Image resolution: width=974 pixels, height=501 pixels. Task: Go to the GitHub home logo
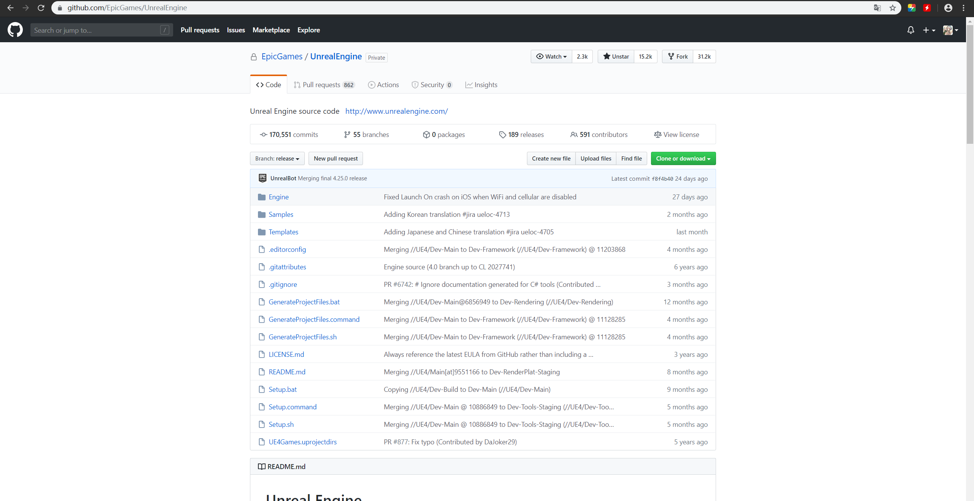[x=15, y=30]
